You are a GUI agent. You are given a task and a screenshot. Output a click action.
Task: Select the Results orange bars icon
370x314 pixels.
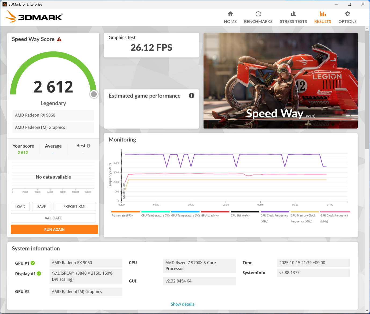(322, 14)
